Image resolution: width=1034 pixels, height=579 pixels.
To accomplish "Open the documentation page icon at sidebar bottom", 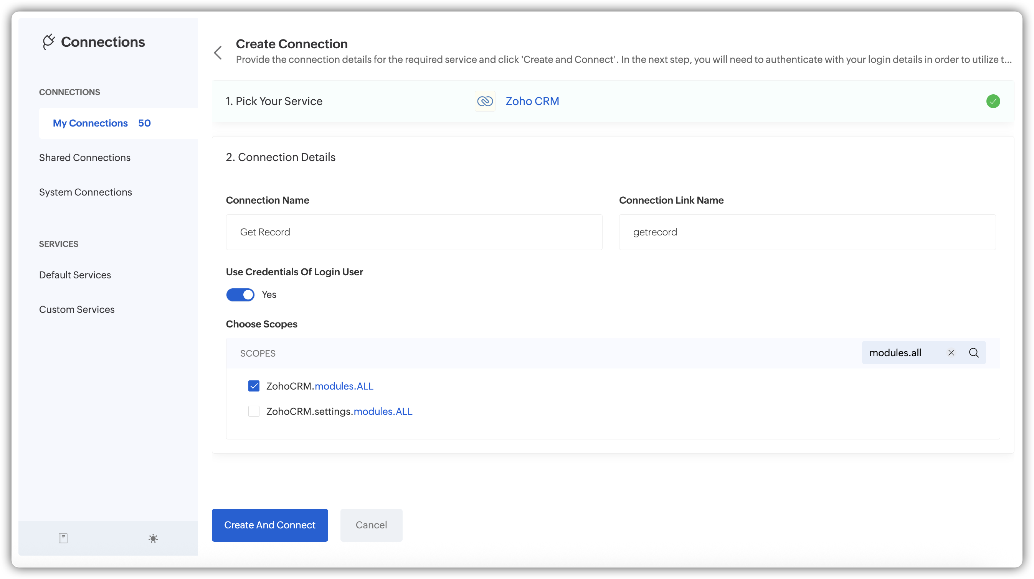I will click(63, 538).
